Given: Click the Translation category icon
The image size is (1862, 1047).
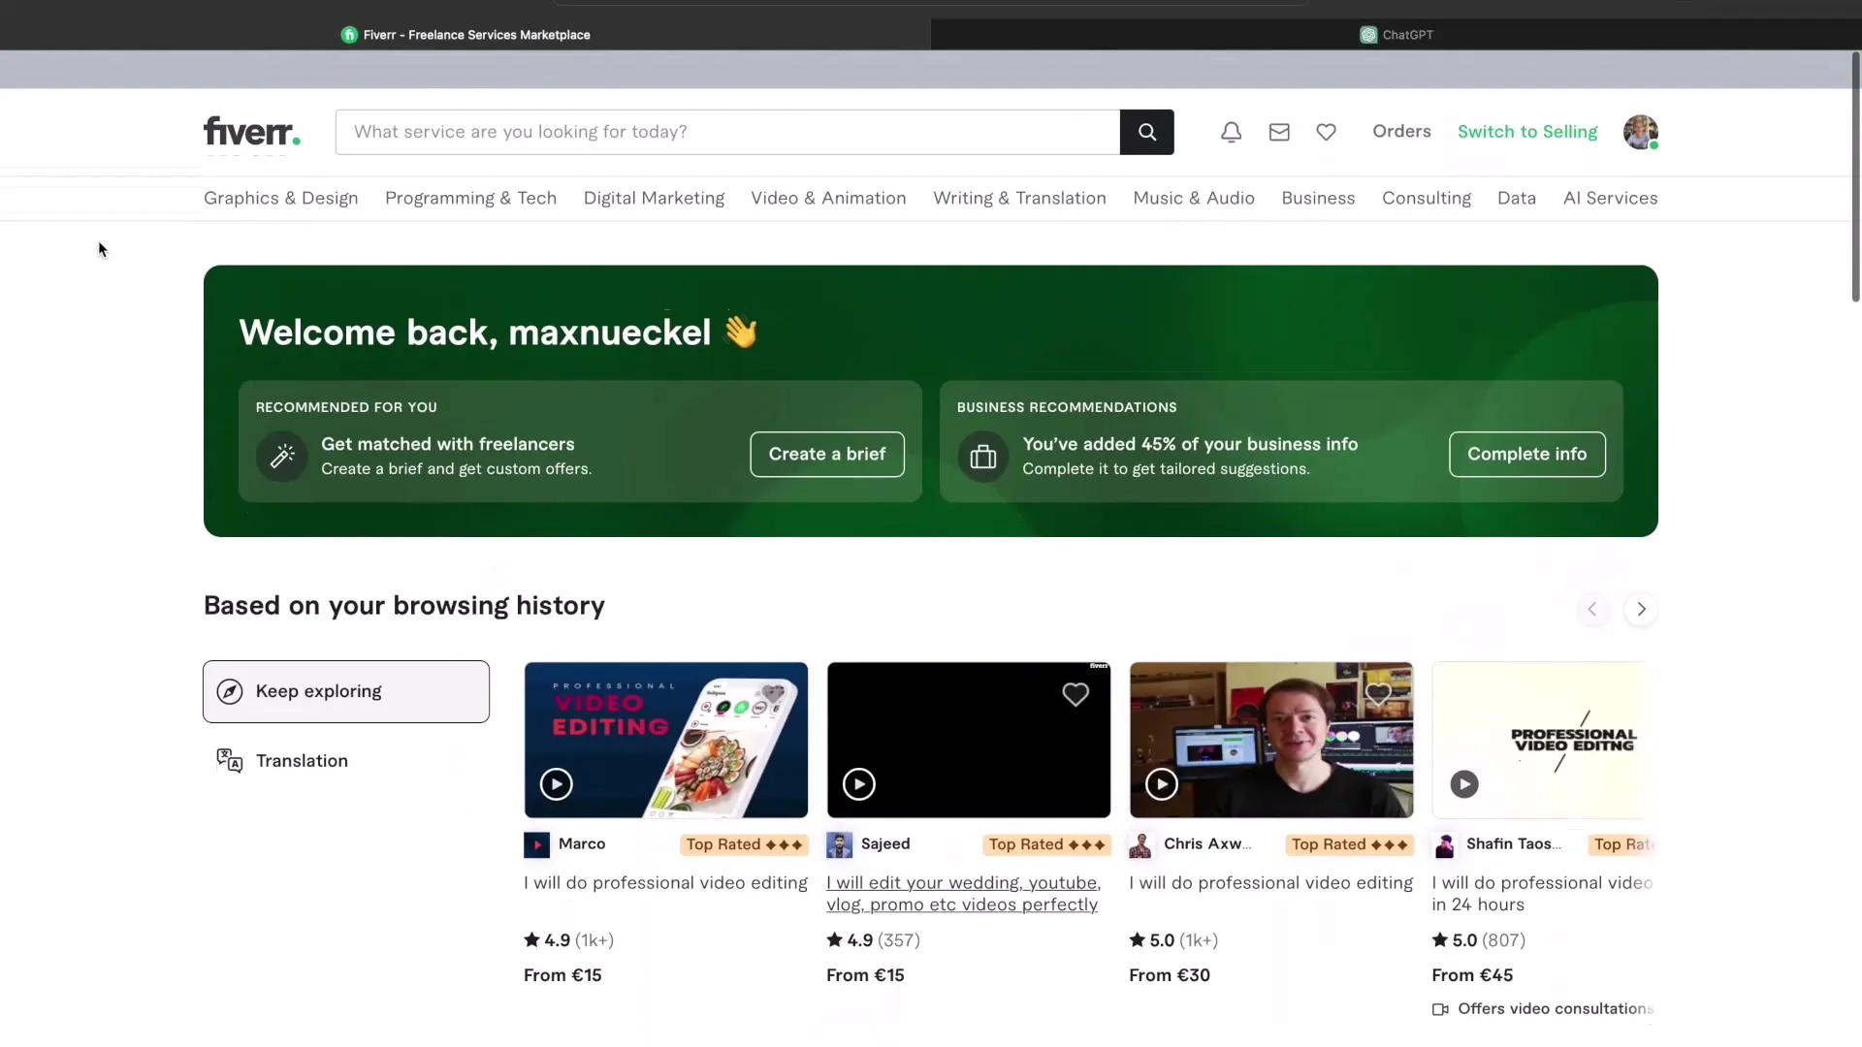Looking at the screenshot, I should (x=230, y=761).
